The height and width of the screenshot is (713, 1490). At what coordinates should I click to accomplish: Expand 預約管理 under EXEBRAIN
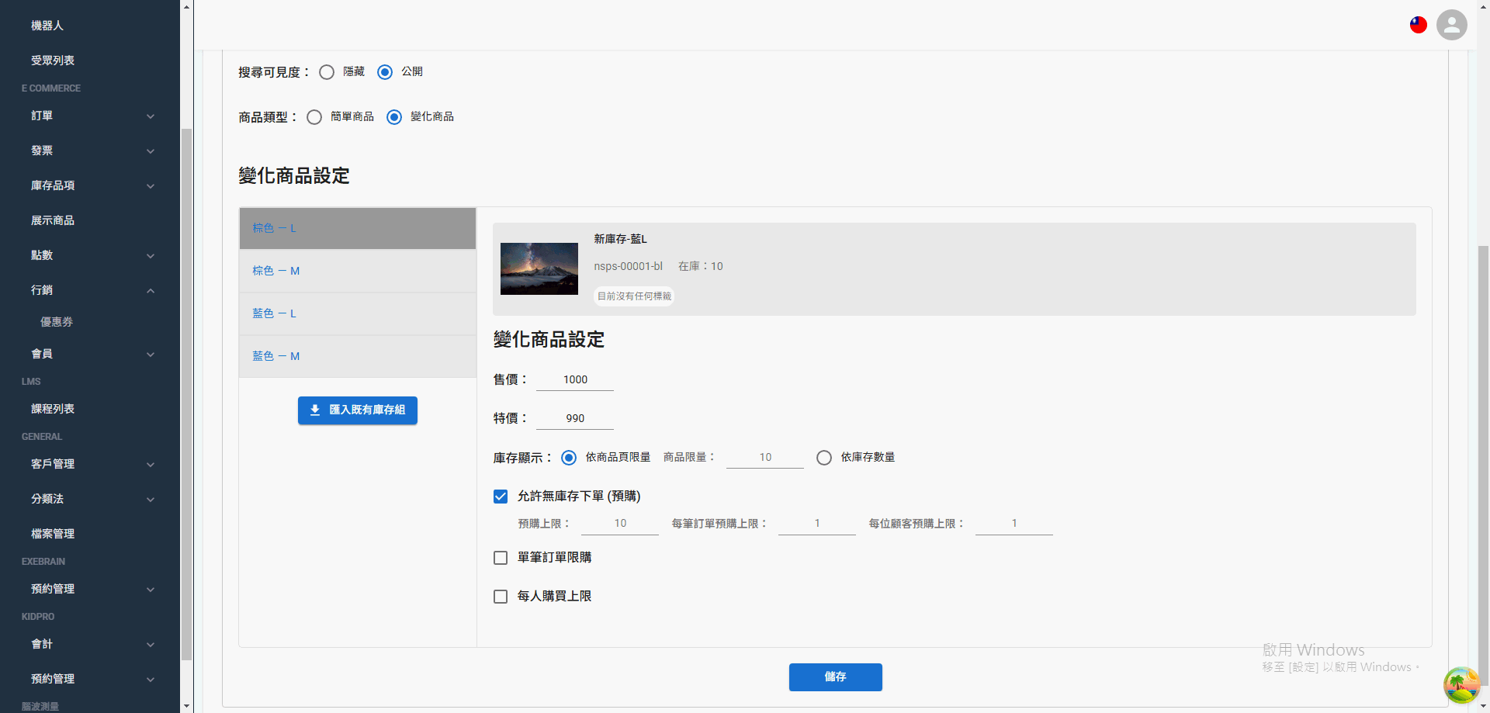click(90, 589)
